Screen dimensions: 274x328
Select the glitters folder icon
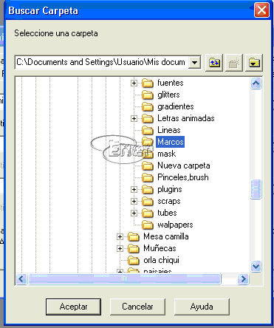coord(148,95)
